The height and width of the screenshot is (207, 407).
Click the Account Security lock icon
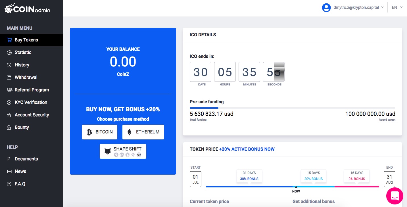[x=9, y=115]
